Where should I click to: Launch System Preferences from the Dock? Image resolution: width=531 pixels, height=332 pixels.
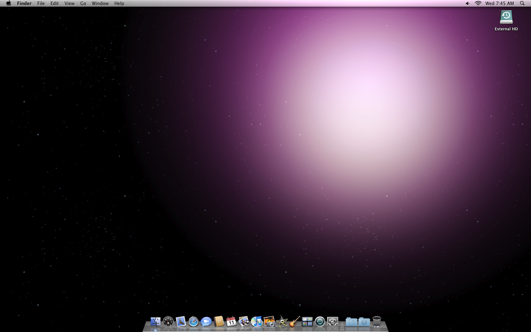pos(333,322)
